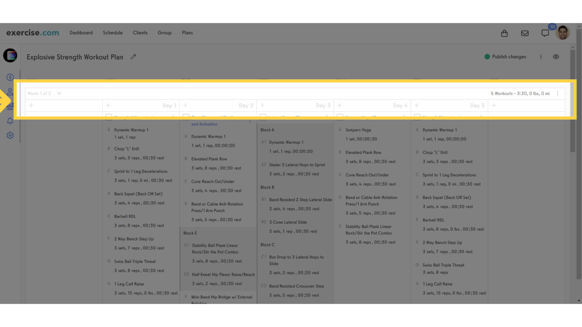This screenshot has width=582, height=327.
Task: Open chat messages with 10 badge
Action: (545, 33)
